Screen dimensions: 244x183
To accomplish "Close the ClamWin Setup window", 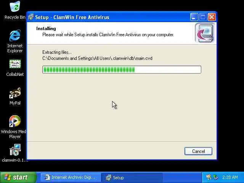I will pyautogui.click(x=212, y=17).
